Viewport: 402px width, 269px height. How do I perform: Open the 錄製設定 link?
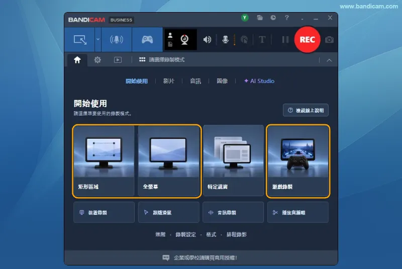(x=185, y=234)
